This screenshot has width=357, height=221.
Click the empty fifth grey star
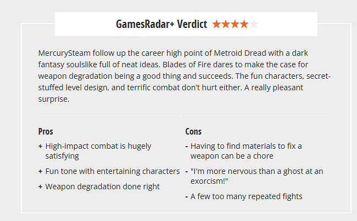click(x=254, y=24)
